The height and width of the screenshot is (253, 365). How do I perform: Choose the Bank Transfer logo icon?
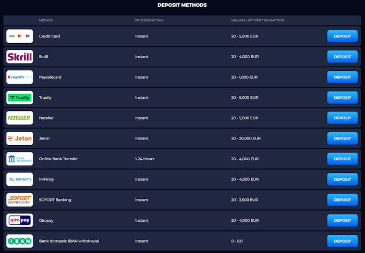(x=20, y=159)
